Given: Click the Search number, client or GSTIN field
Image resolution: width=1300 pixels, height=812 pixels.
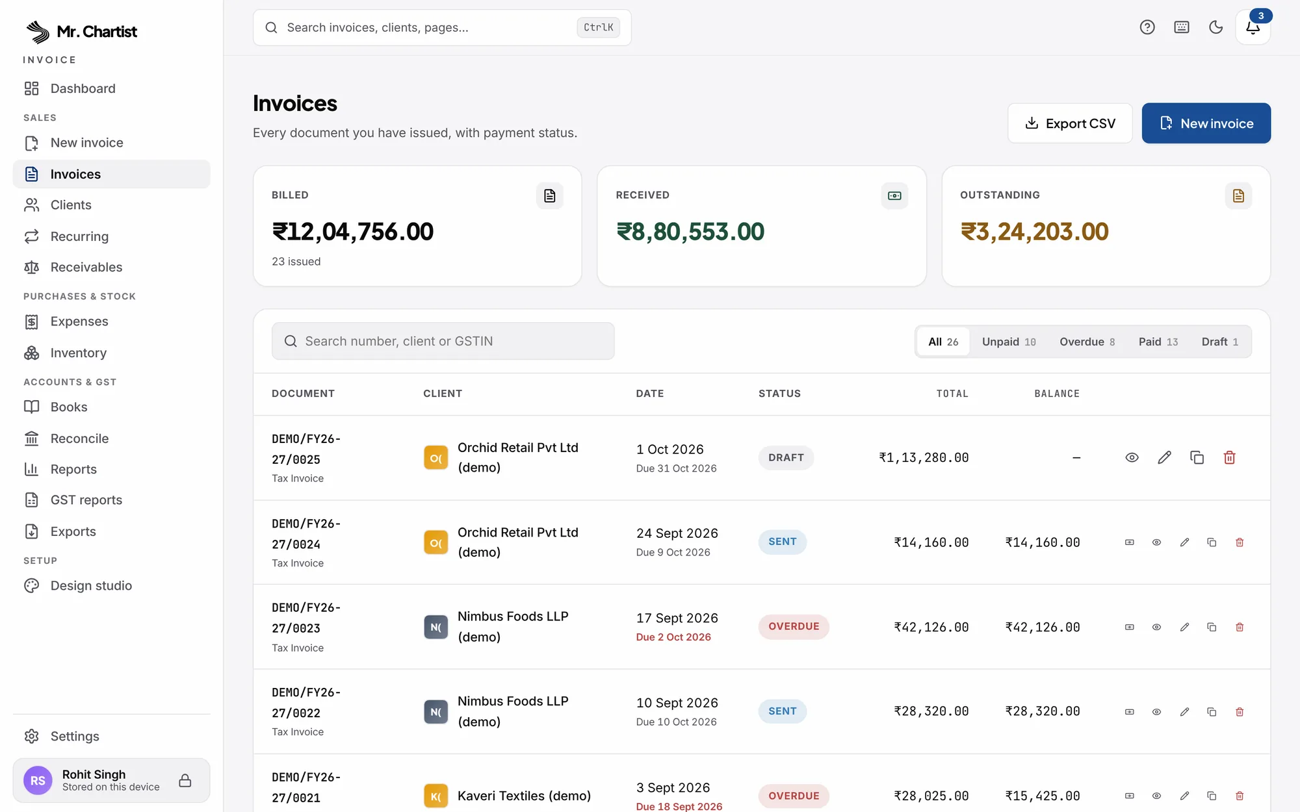Looking at the screenshot, I should (443, 341).
